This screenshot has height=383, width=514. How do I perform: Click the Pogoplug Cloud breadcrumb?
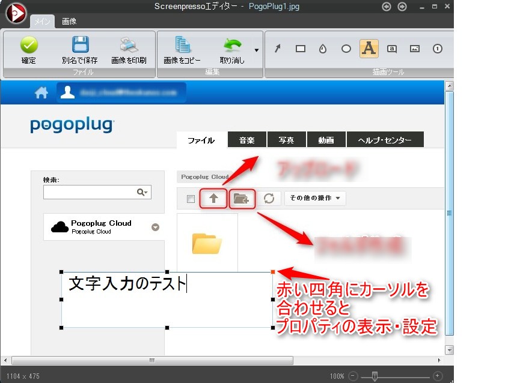click(205, 176)
